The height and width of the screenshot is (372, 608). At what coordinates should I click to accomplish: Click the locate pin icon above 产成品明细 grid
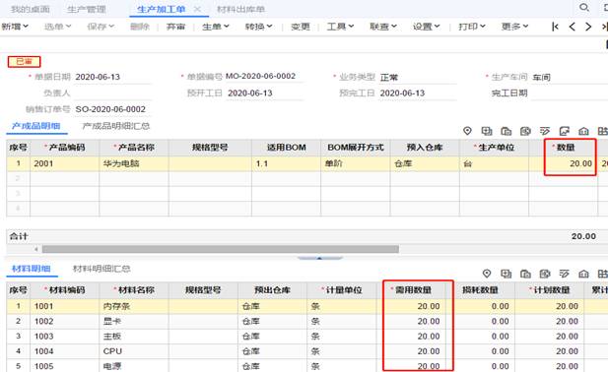[467, 131]
